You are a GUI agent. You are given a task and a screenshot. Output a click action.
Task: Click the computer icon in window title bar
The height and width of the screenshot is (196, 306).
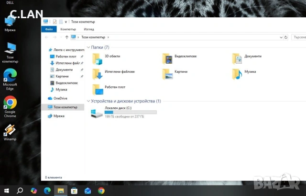point(46,22)
